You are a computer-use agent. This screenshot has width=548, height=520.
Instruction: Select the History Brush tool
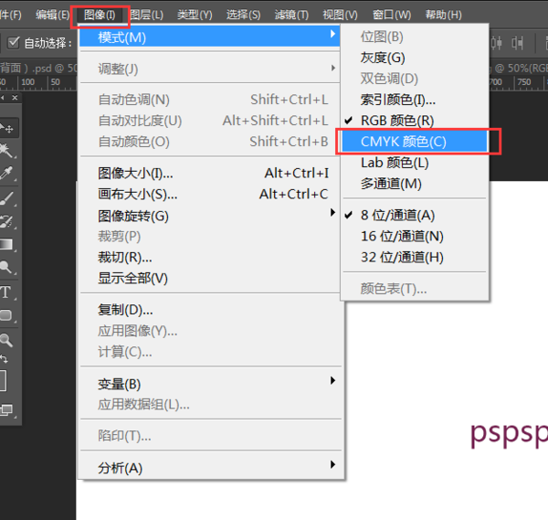[x=6, y=221]
